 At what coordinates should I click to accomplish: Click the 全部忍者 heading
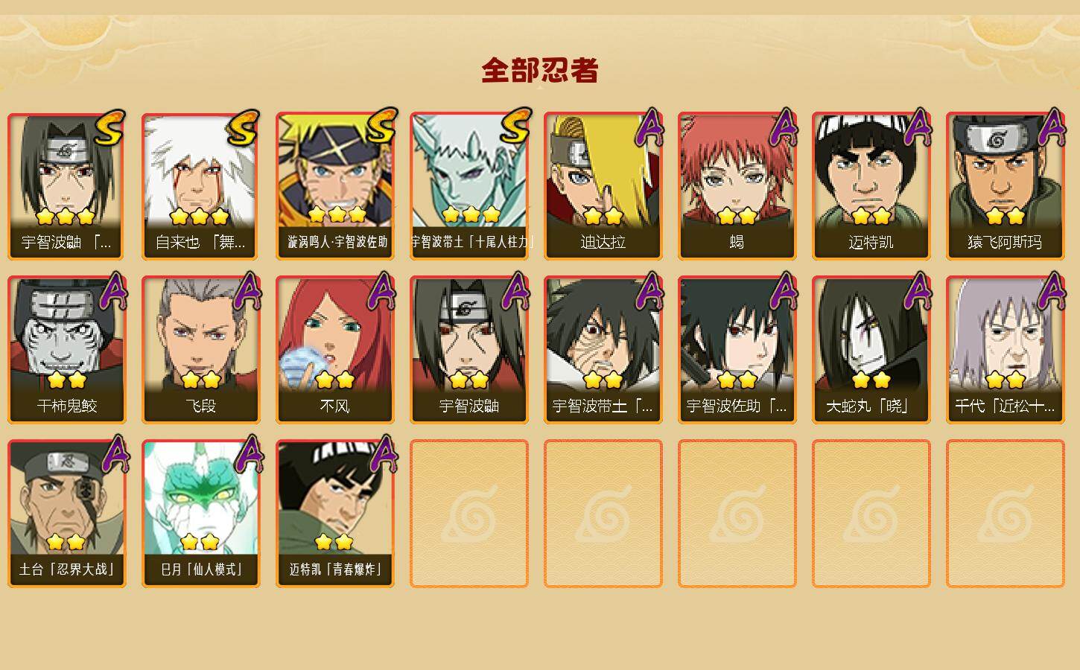[x=540, y=71]
